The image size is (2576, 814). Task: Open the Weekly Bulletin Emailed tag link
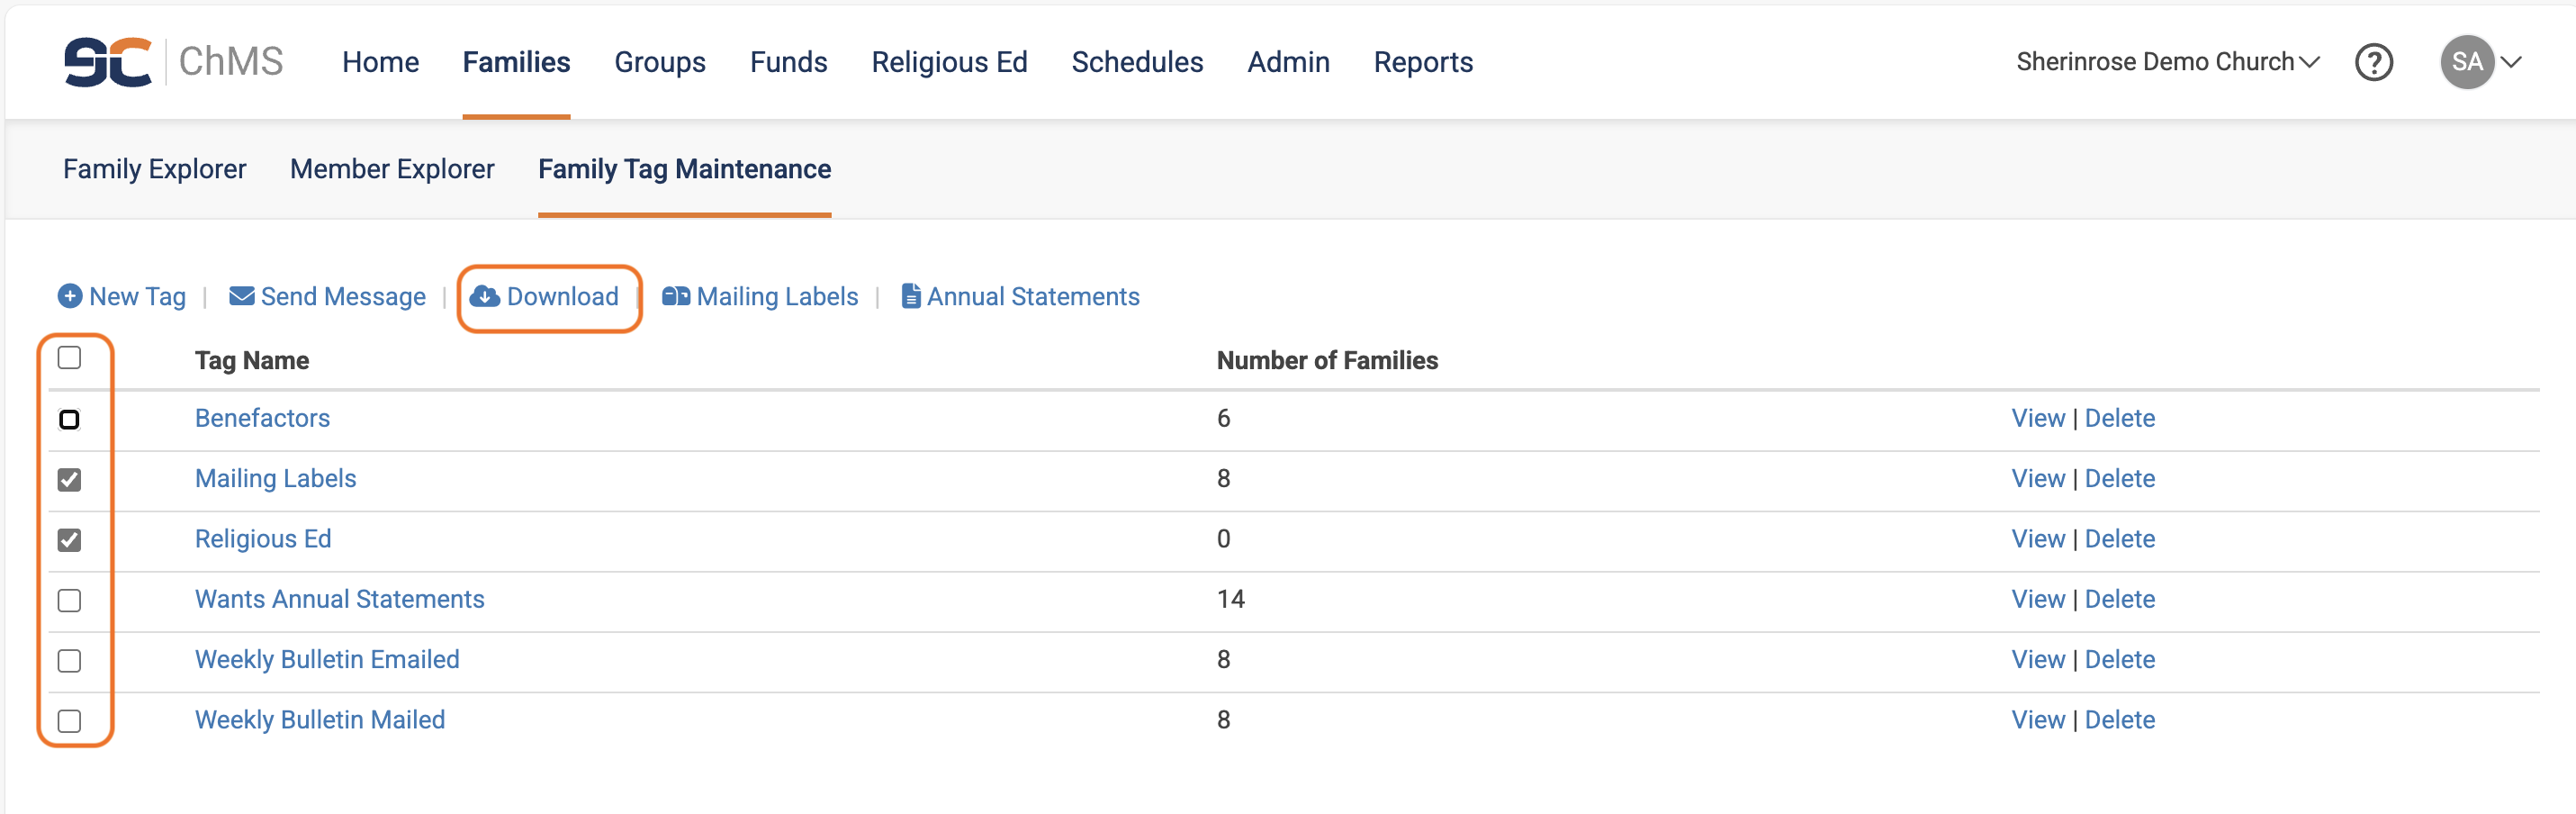(x=327, y=660)
